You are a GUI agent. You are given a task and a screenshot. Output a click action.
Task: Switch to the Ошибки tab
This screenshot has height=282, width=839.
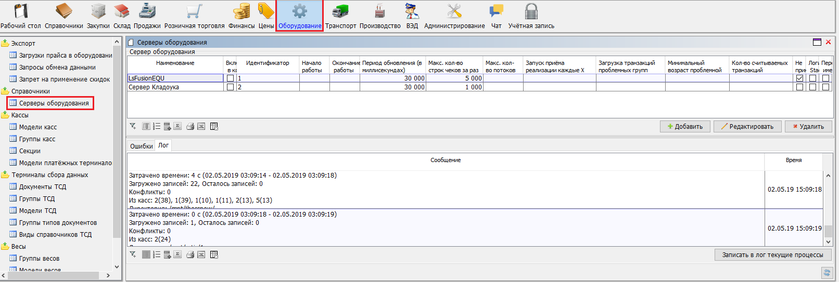[x=141, y=146]
